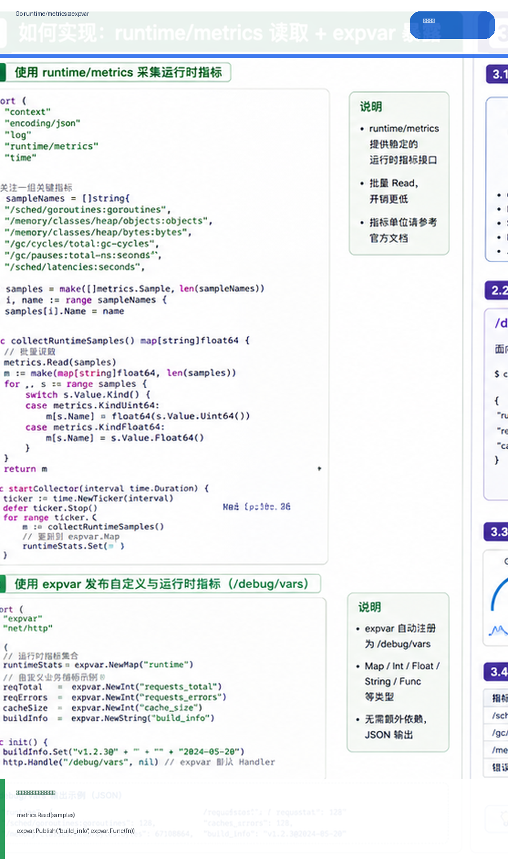Click import line "runtime/metrics" in the code

[51, 146]
